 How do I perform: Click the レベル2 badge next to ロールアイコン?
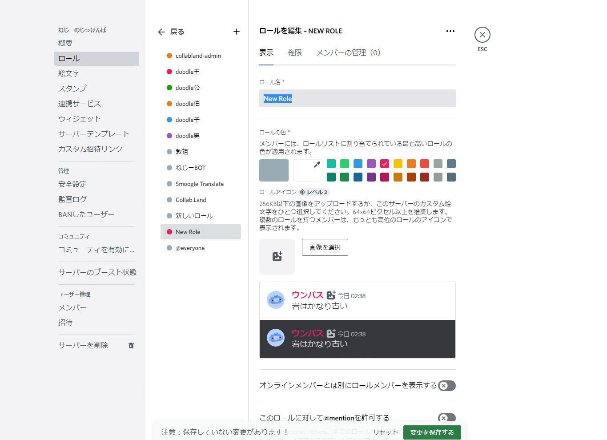pos(314,192)
